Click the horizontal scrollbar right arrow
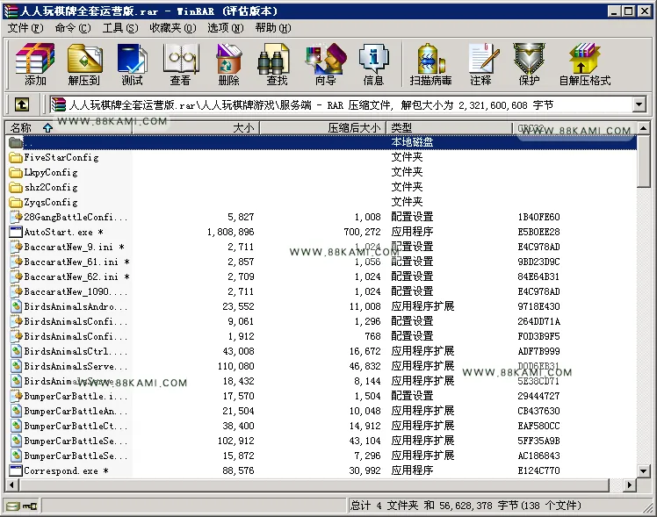Image resolution: width=657 pixels, height=517 pixels. 629,485
